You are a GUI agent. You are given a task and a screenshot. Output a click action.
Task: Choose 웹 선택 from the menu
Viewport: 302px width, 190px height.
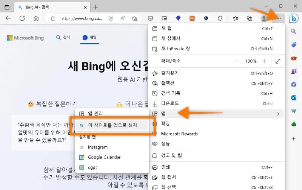click(x=216, y=187)
